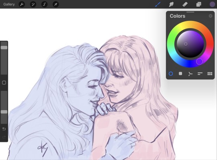Open the Layers panel

pyautogui.click(x=199, y=4)
